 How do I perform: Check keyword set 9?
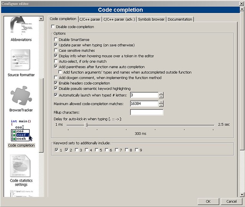(x=137, y=150)
